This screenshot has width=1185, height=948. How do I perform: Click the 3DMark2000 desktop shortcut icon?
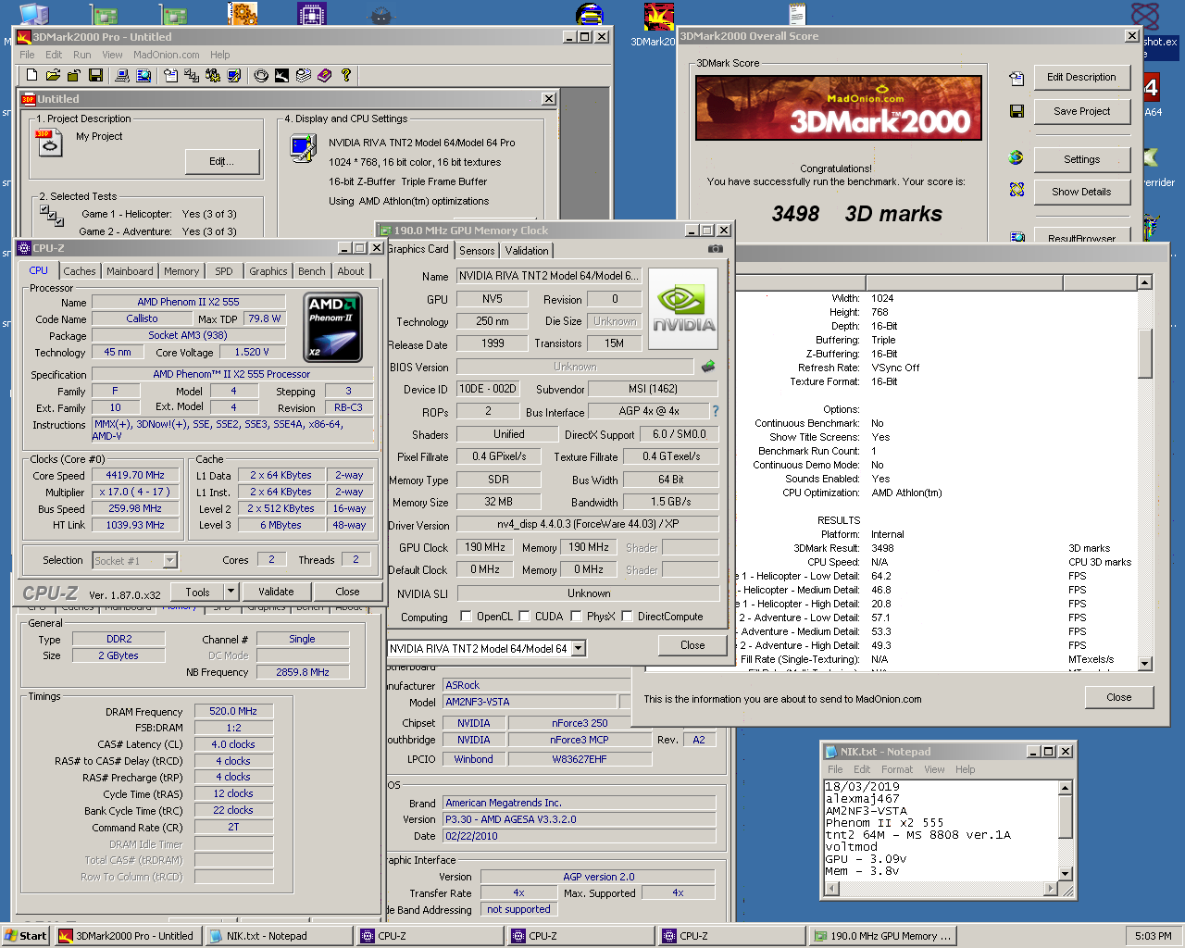pyautogui.click(x=658, y=18)
